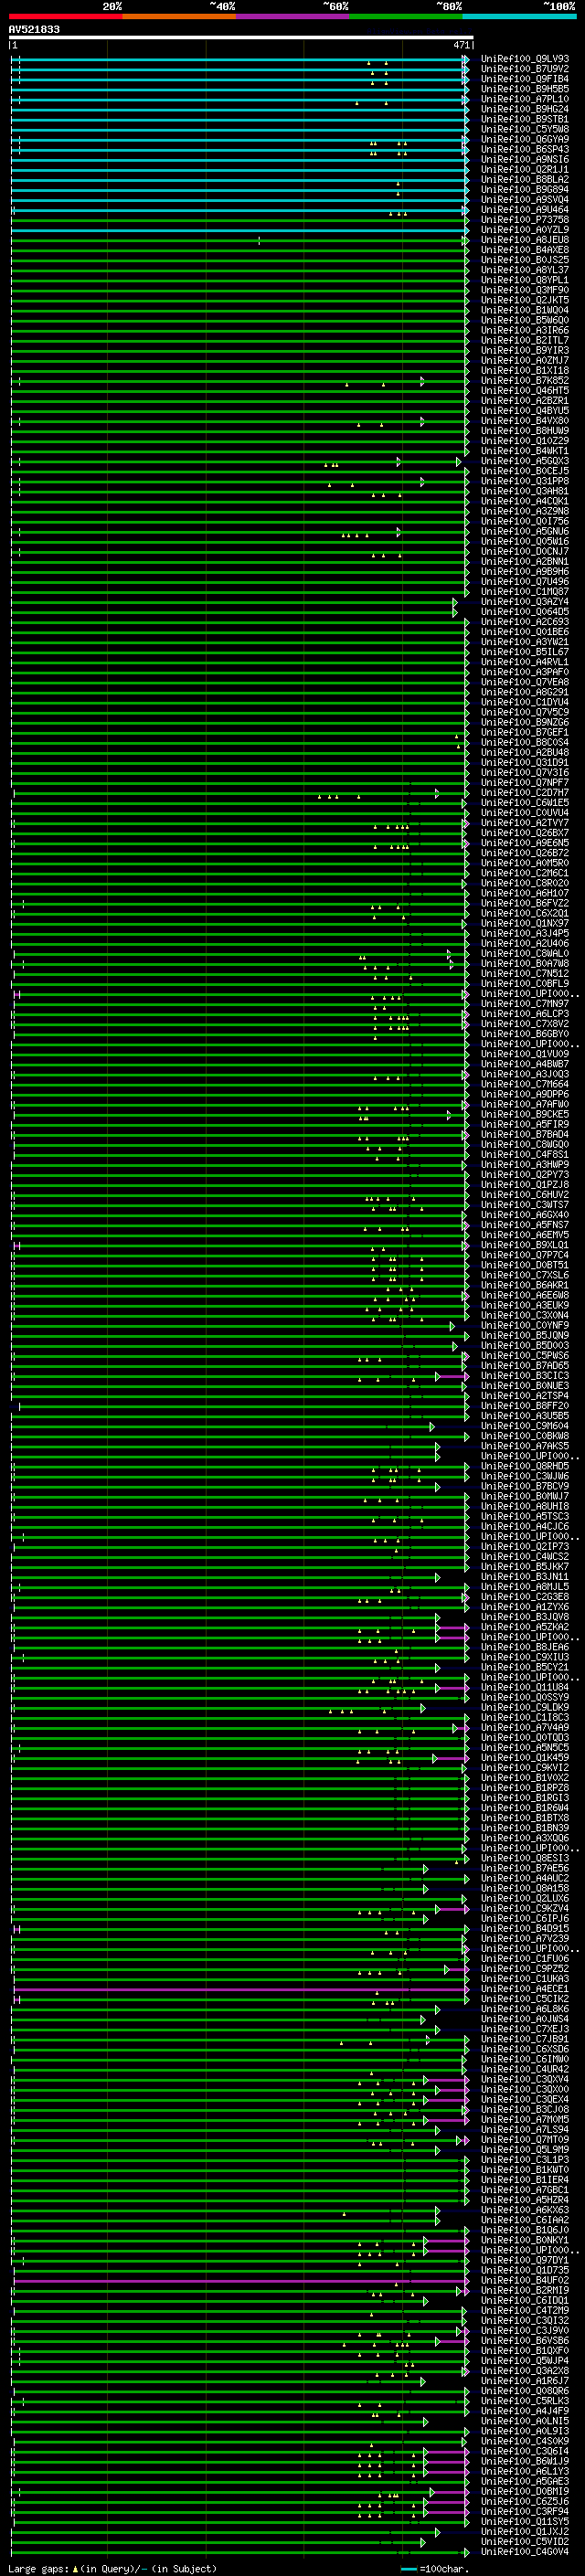The image size is (585, 2576).
Task: Open hit UniRef100_Q31PP8
Action: [525, 481]
